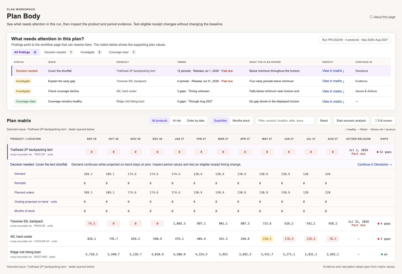Click the green ok status indicator
The height and width of the screenshot is (274, 402).
[x=384, y=254]
